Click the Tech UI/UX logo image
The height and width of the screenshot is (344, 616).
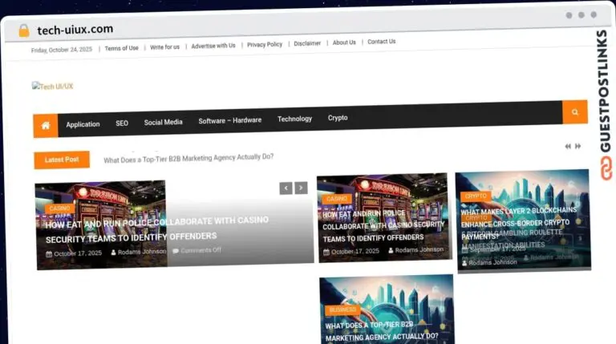point(52,86)
